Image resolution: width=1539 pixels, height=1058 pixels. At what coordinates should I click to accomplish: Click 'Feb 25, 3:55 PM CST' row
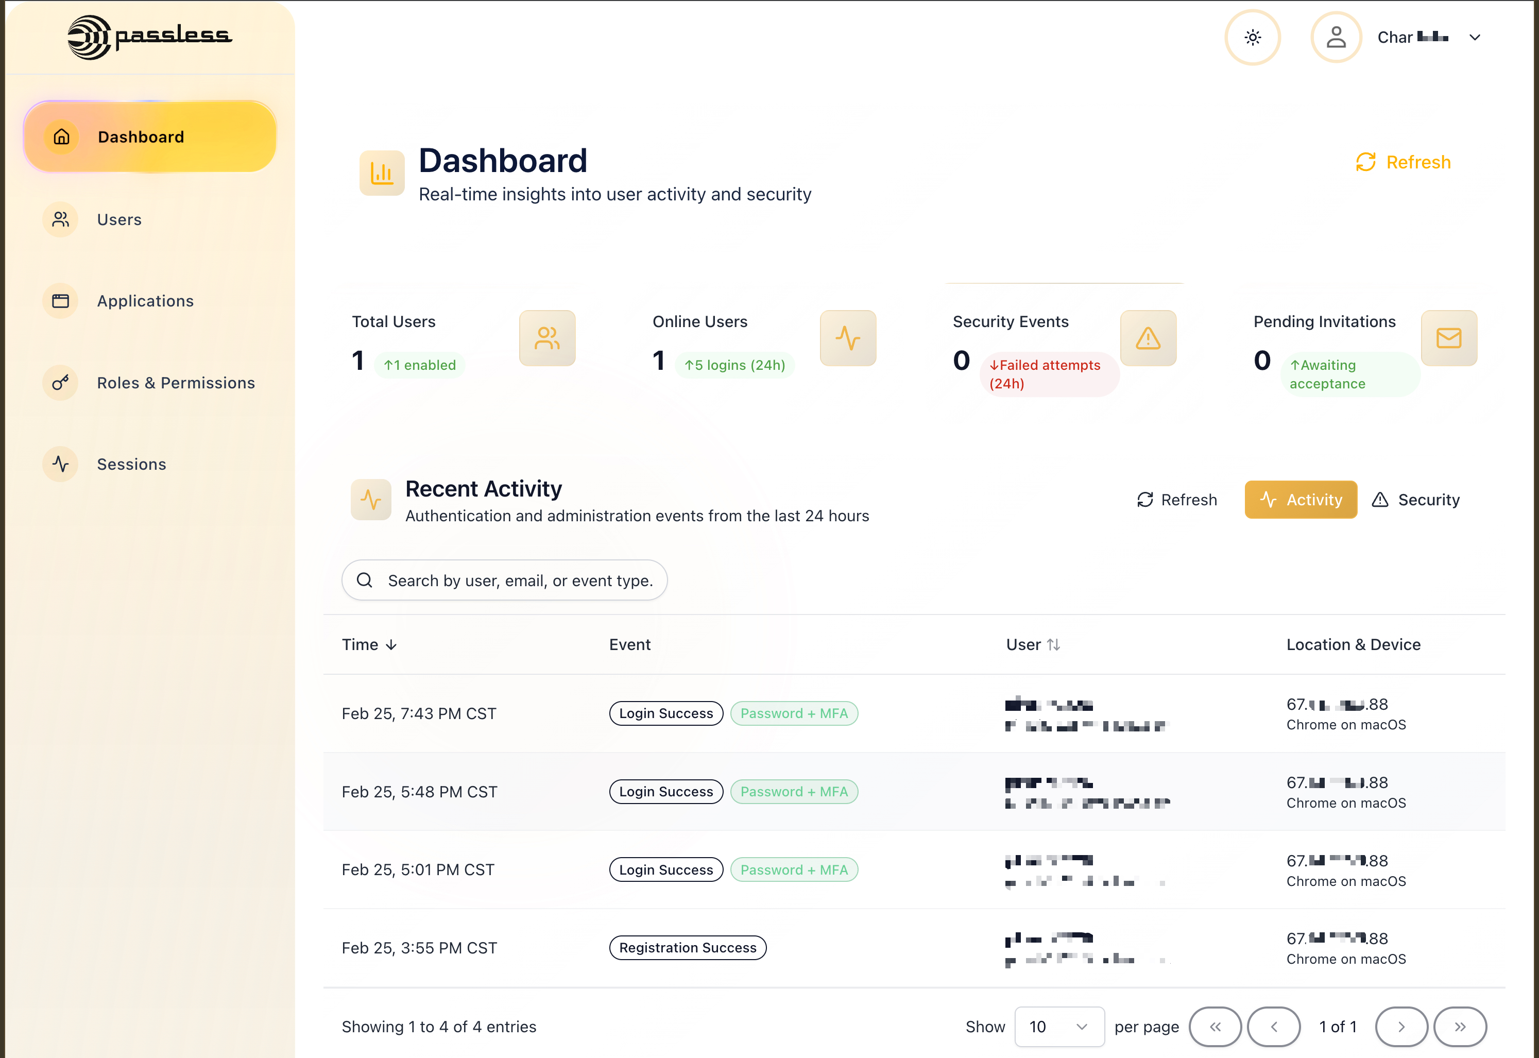(914, 948)
